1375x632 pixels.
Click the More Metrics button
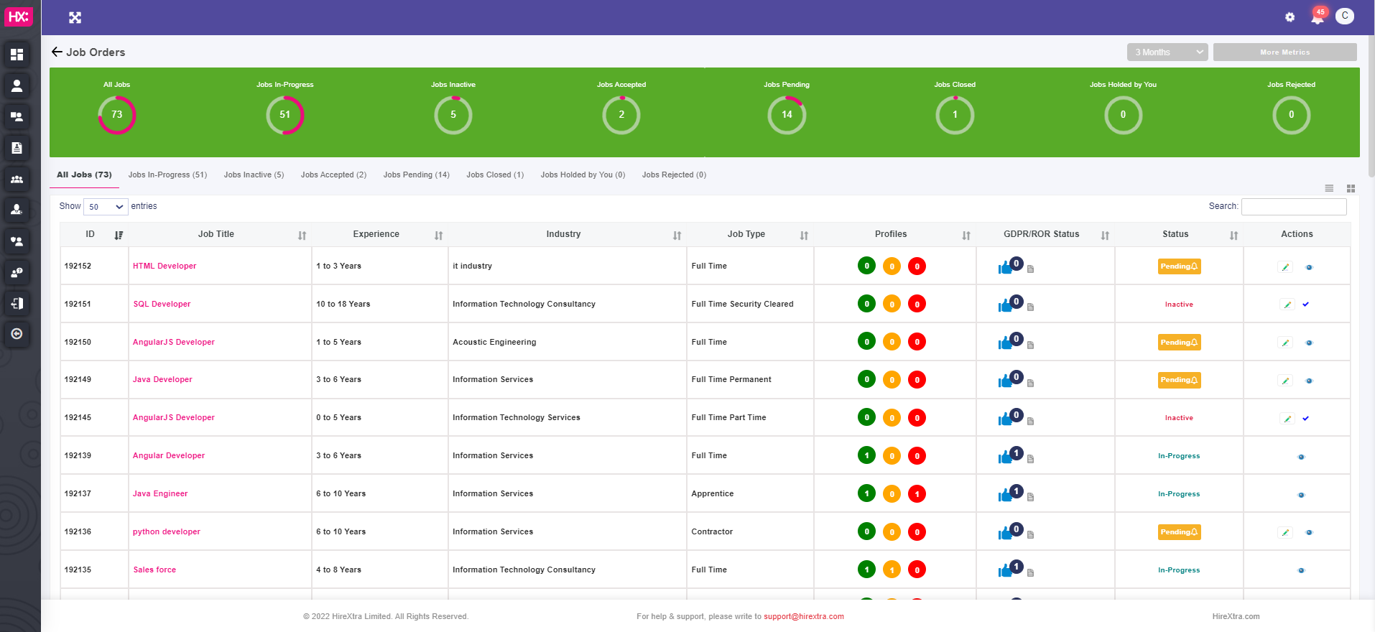1284,52
